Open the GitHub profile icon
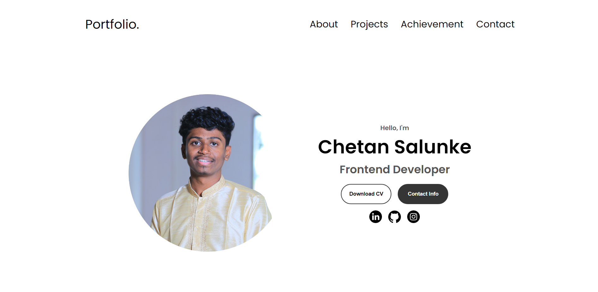 (x=394, y=217)
